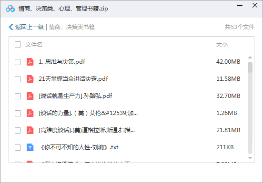Select the checkbox for [说话就是生产力].孙路弘.pdf
Screen dimensions: 263x183
click(x=18, y=96)
